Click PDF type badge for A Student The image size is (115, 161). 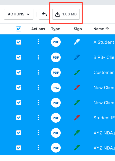[x=56, y=42]
